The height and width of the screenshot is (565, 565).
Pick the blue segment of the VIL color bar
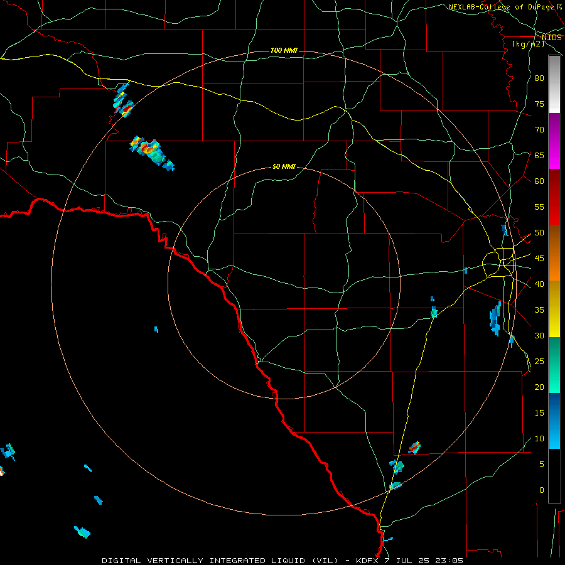(x=554, y=421)
